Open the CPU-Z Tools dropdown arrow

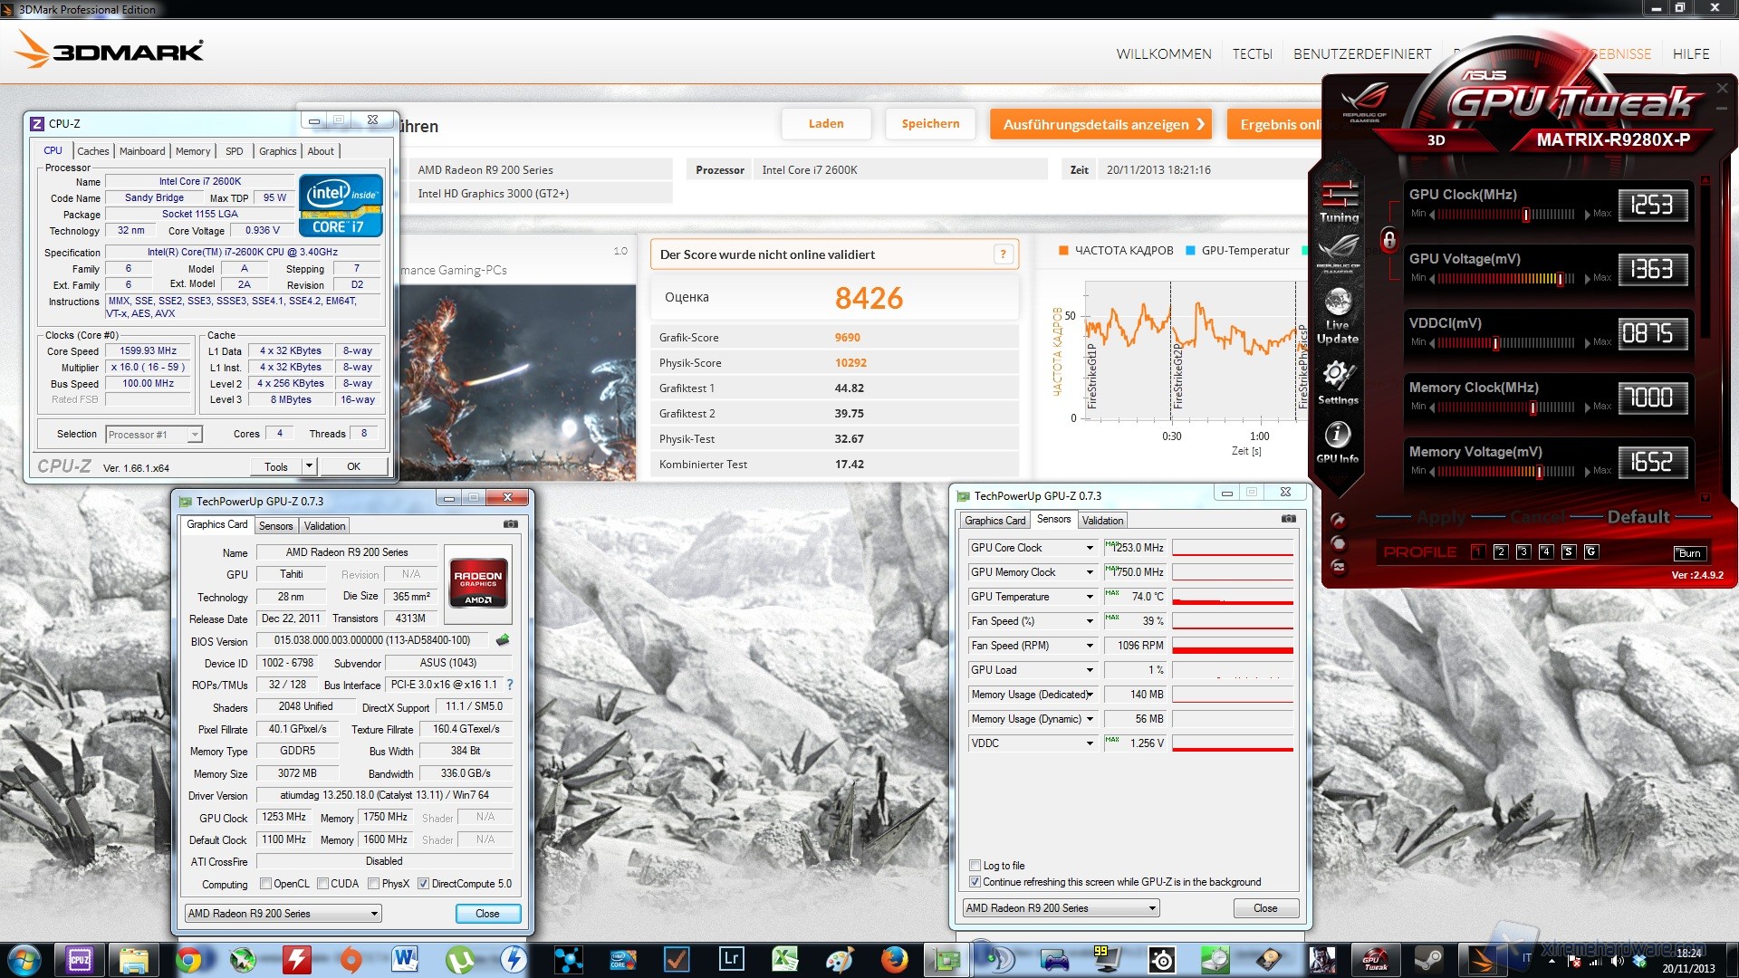(x=309, y=466)
